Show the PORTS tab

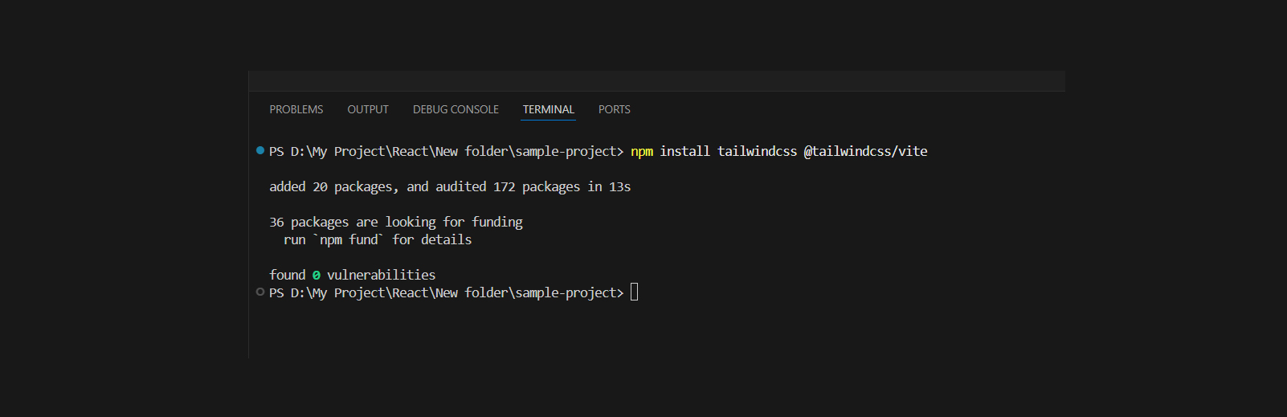[x=614, y=109]
